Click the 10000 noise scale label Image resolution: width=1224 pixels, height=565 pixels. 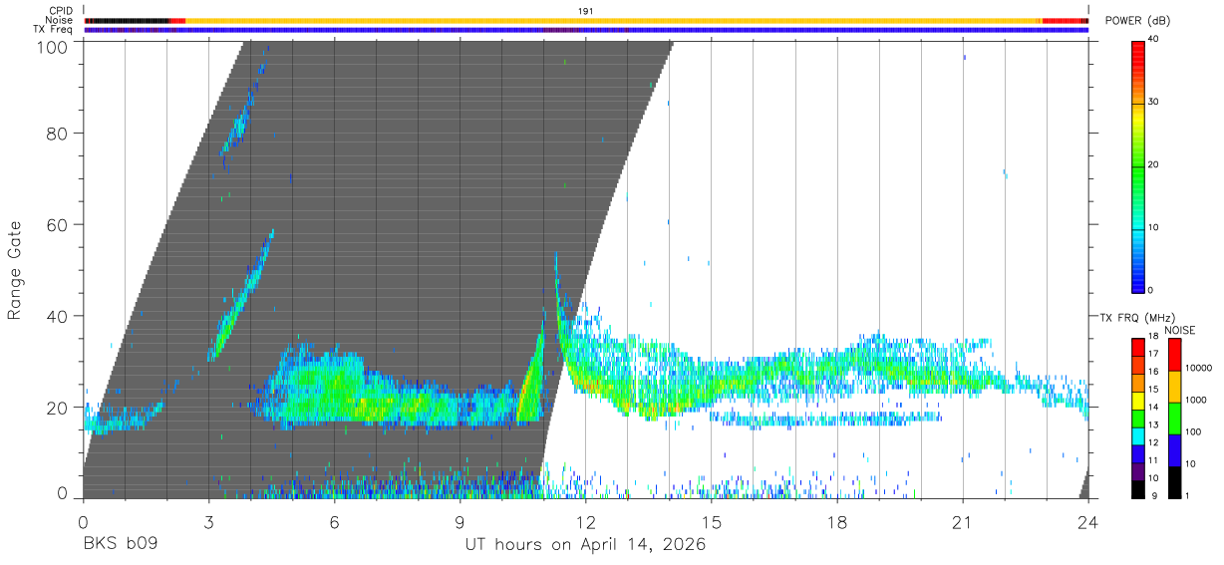pyautogui.click(x=1199, y=369)
